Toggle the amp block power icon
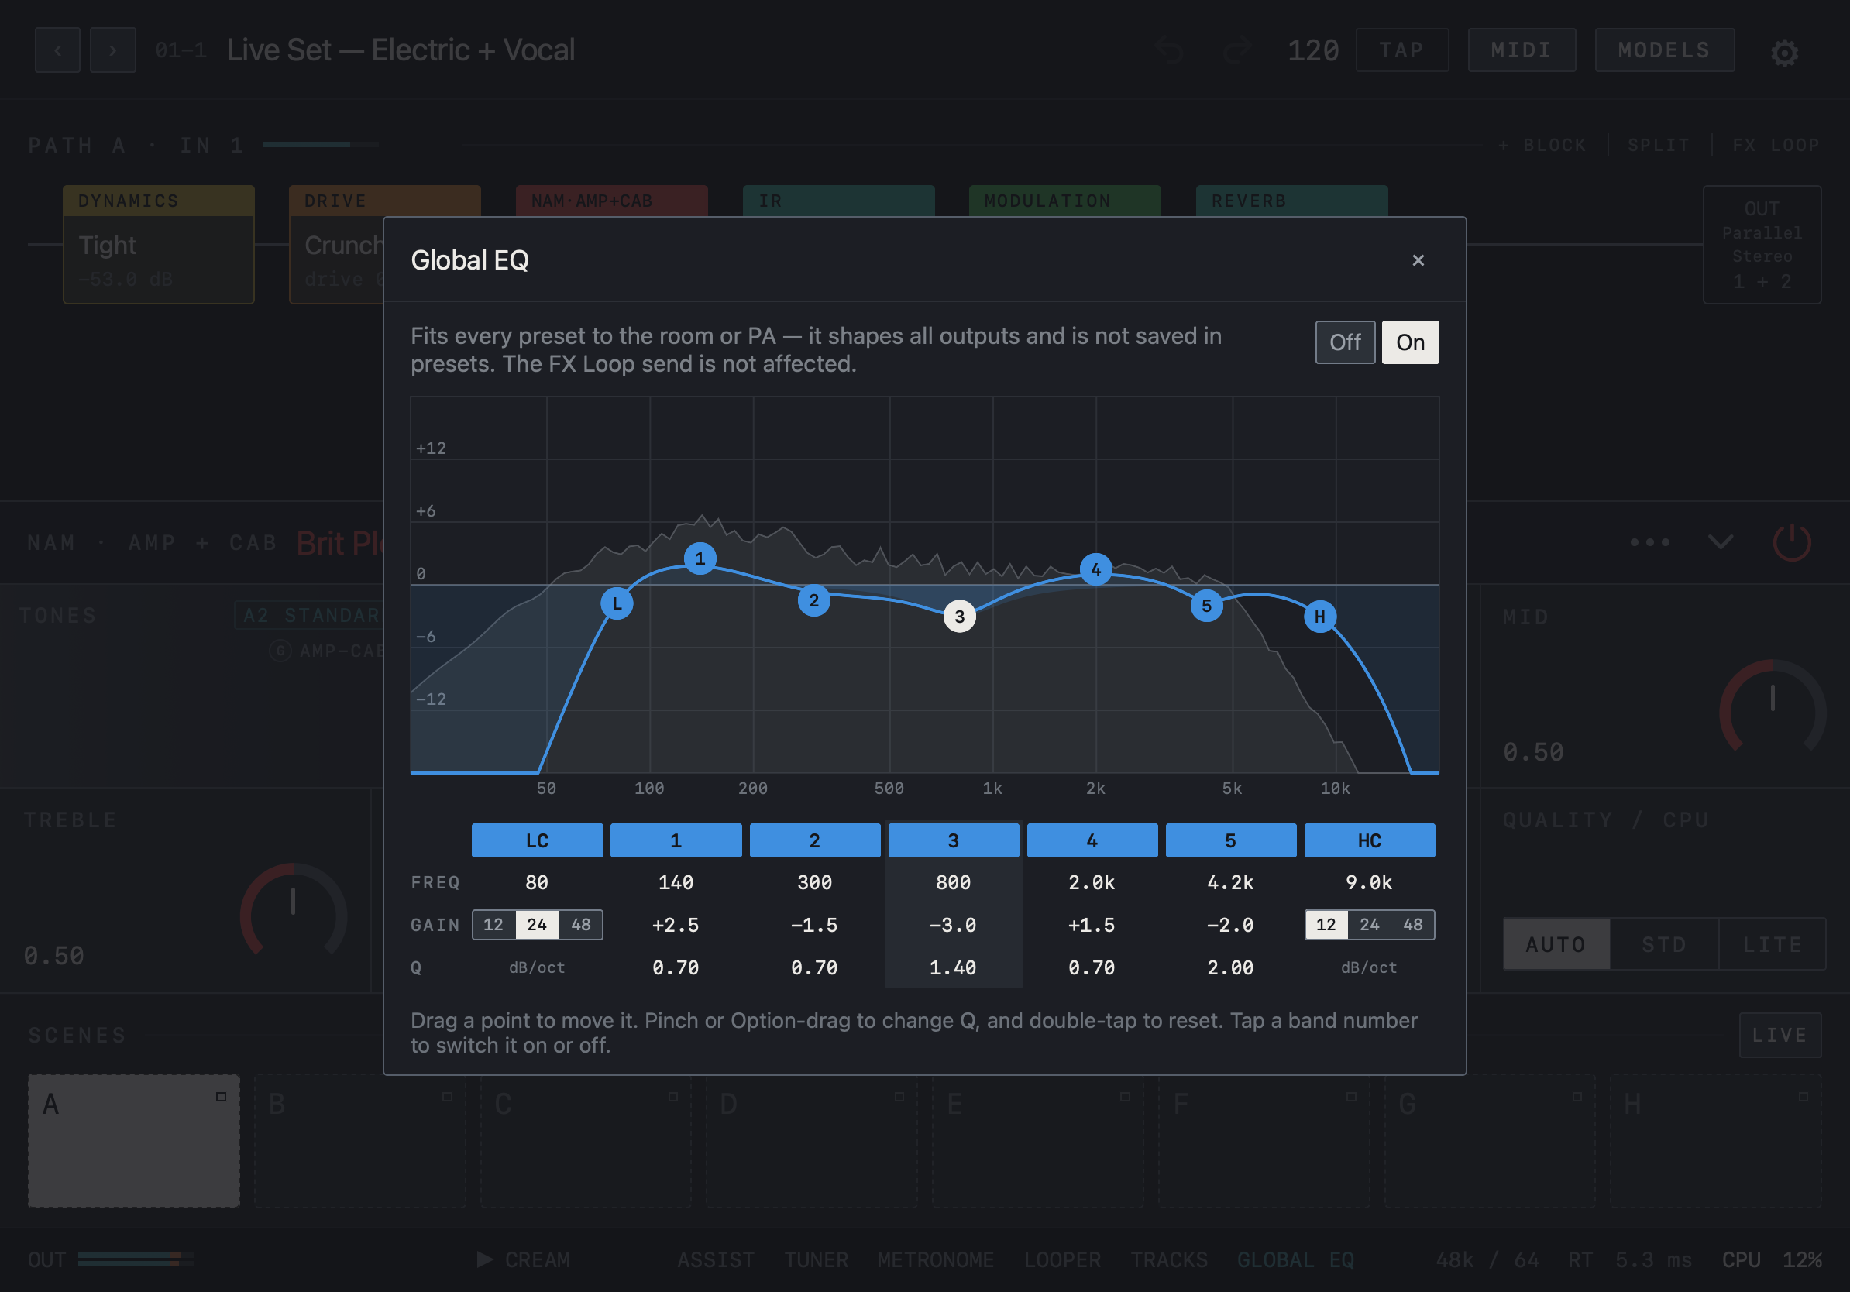Image resolution: width=1850 pixels, height=1292 pixels. click(x=1791, y=542)
